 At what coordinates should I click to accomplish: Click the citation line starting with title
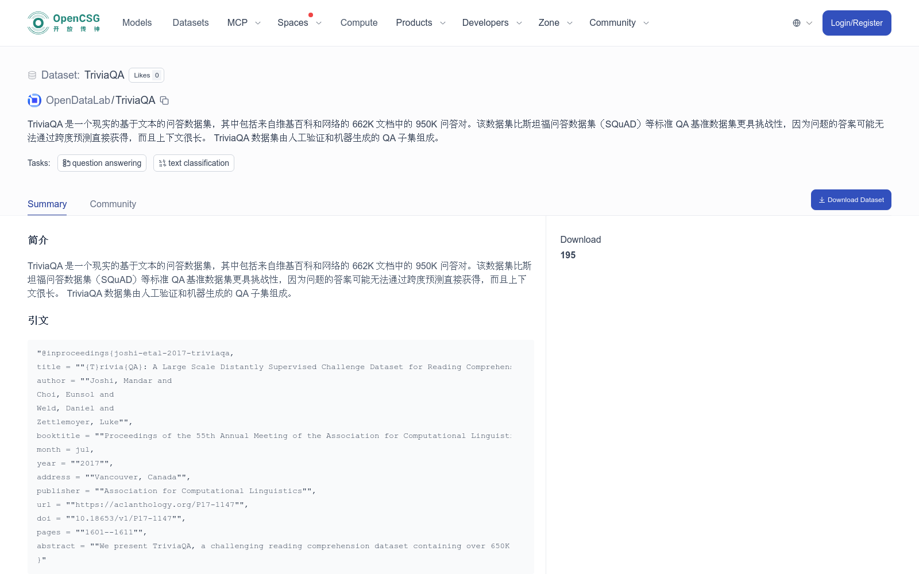tap(274, 367)
